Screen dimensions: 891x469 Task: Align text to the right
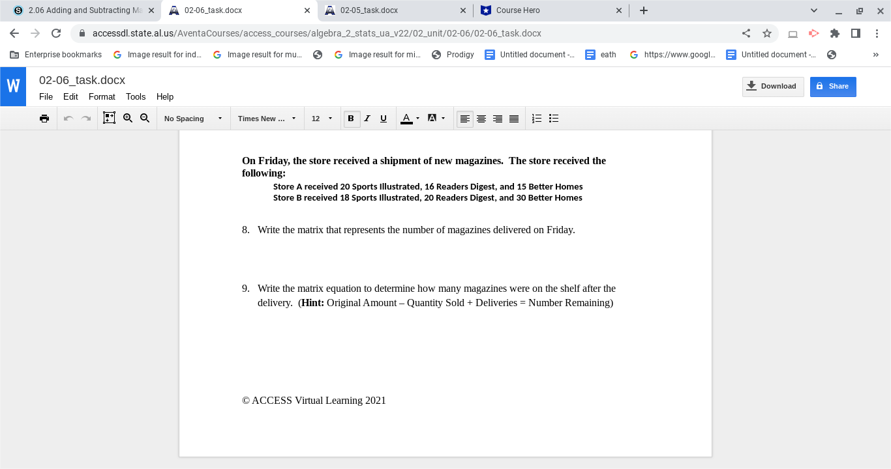point(498,119)
